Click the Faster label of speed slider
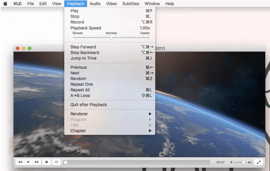Image resolution: width=270 pixels, height=171 pixels. click(x=145, y=33)
